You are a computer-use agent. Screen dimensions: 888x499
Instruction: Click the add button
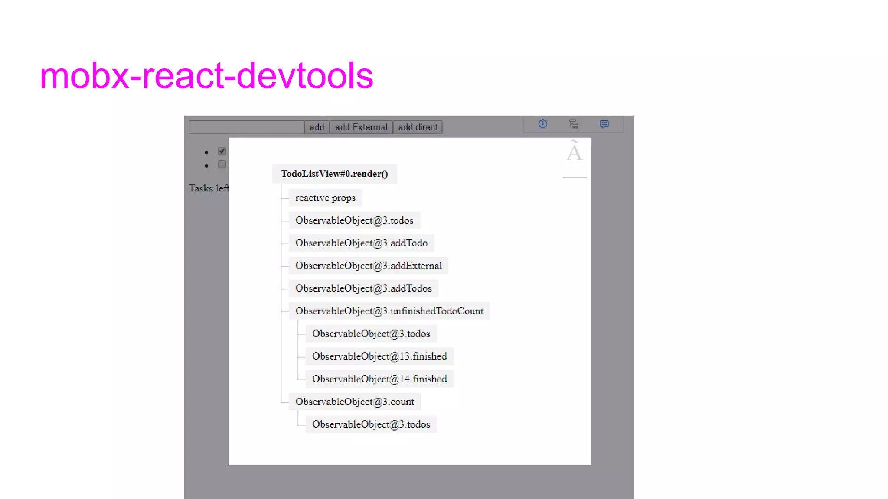(317, 127)
